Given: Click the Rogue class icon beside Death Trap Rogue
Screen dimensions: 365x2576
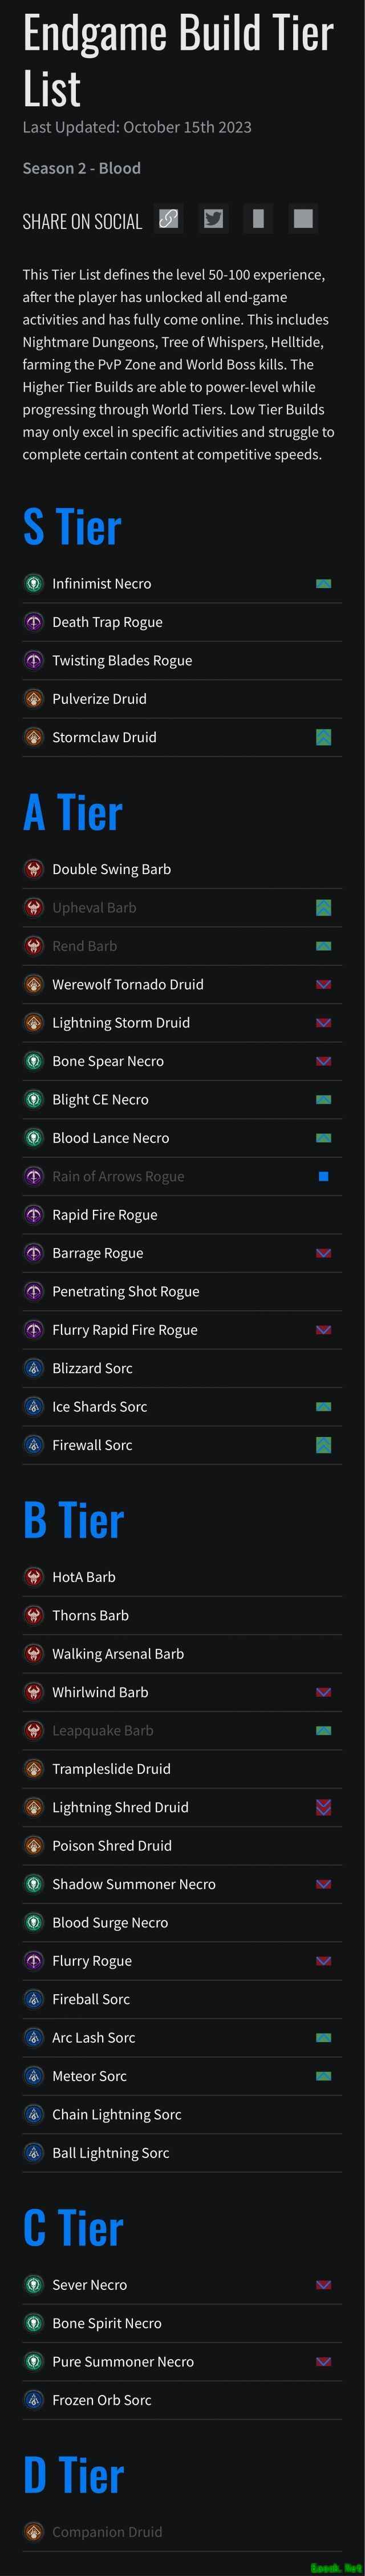Looking at the screenshot, I should (x=33, y=622).
